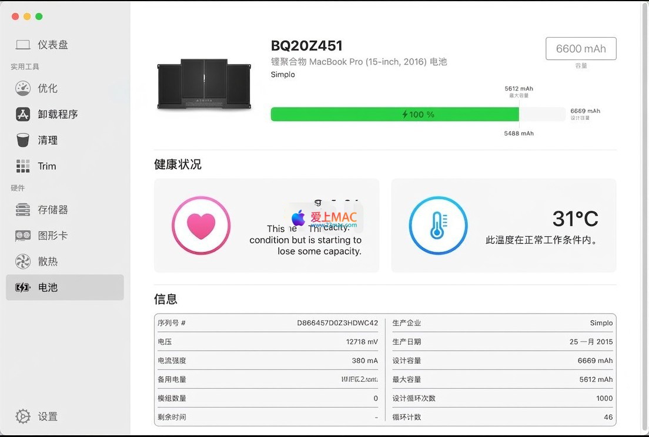Click the Graphics card (图形卡) icon
649x437 pixels.
click(23, 236)
